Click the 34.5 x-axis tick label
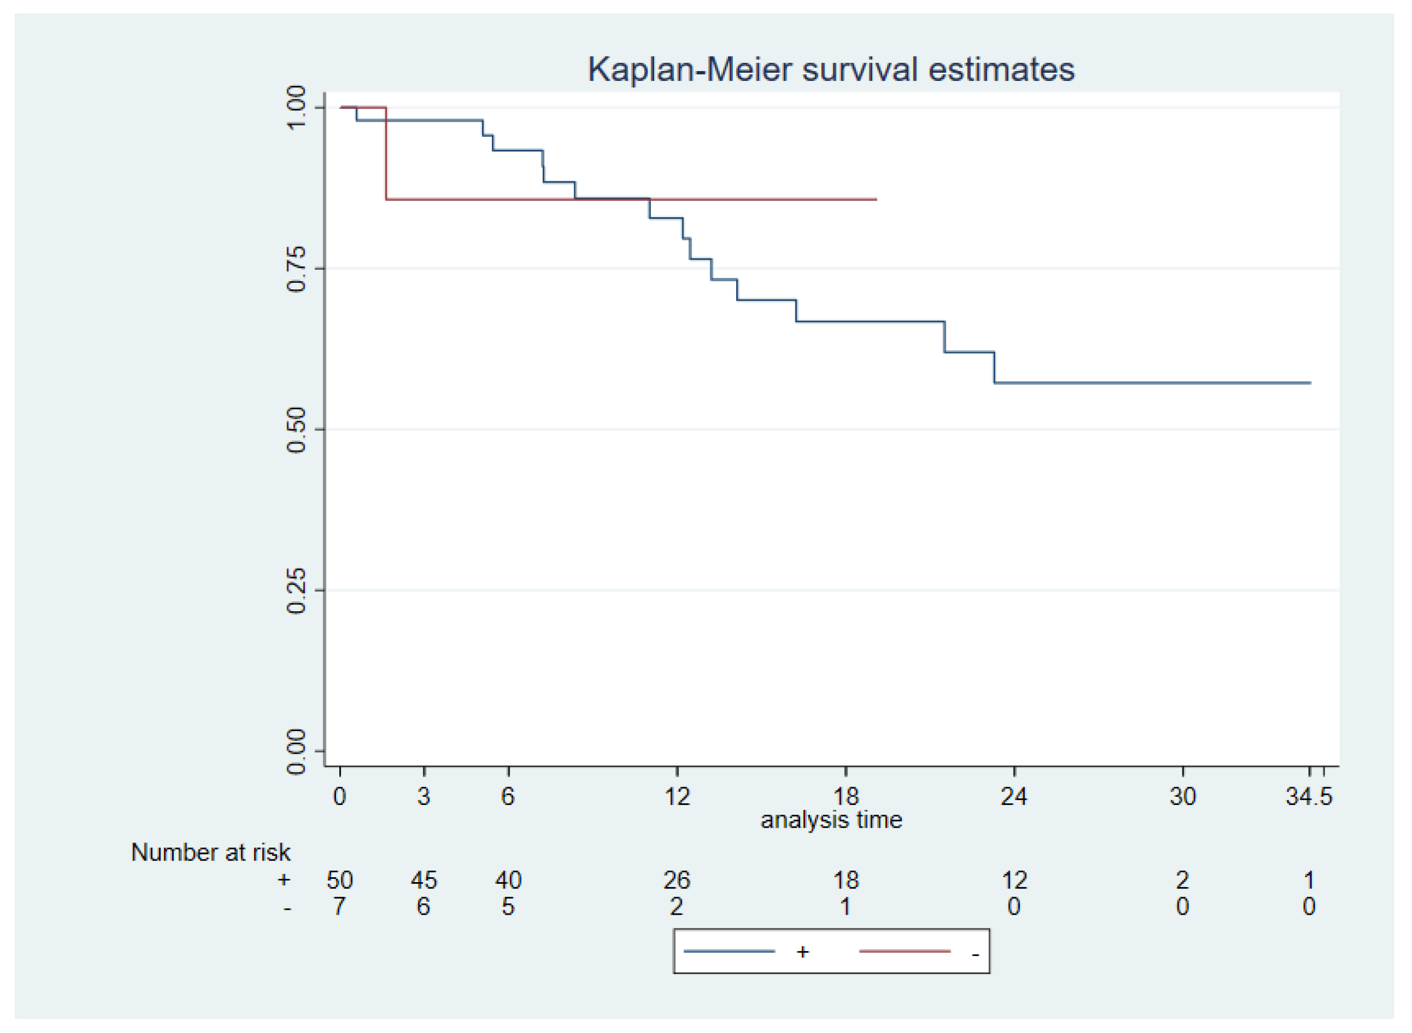 click(1309, 797)
